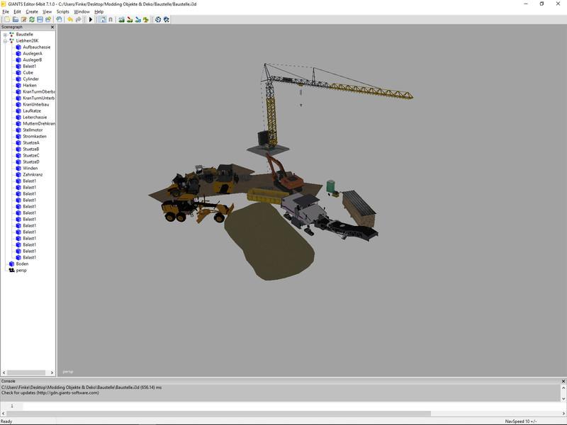Viewport: 567px width, 425px height.
Task: Click the Scenegraph horizontal scrollbar
Action: (x=27, y=373)
